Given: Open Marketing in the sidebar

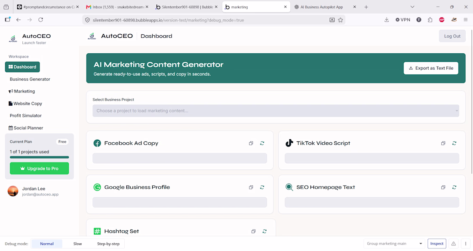Looking at the screenshot, I should [x=22, y=91].
